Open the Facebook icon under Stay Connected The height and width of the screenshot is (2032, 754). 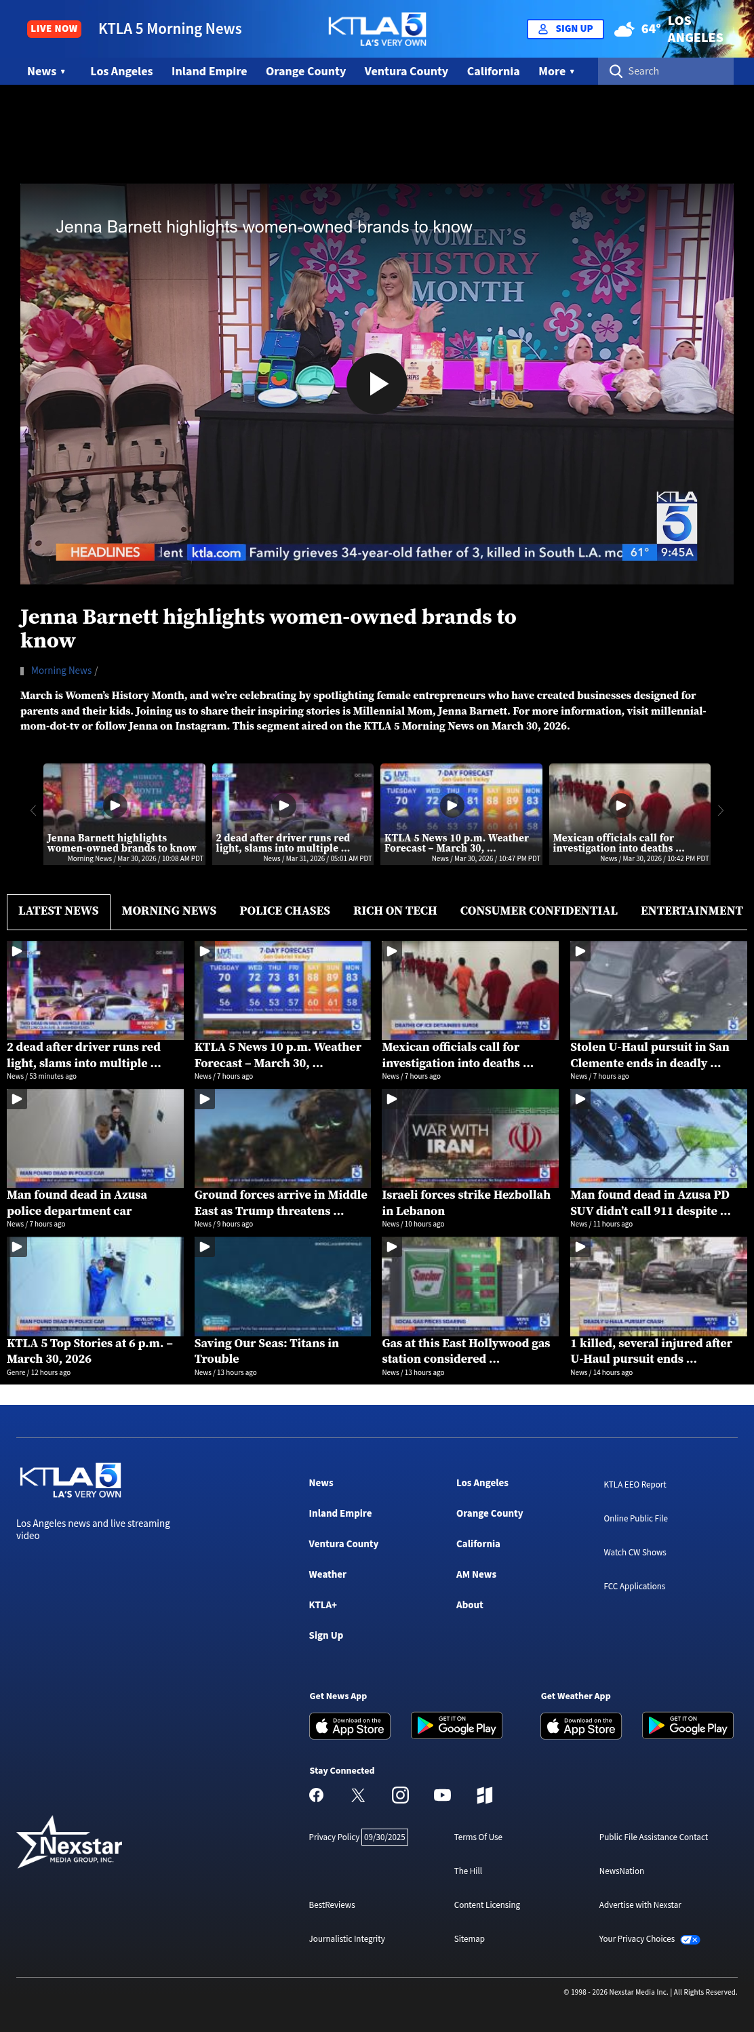coord(316,1795)
